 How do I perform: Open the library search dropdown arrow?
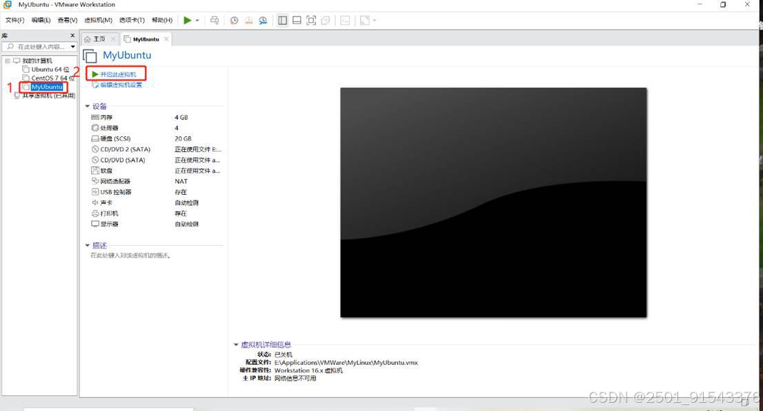(73, 47)
